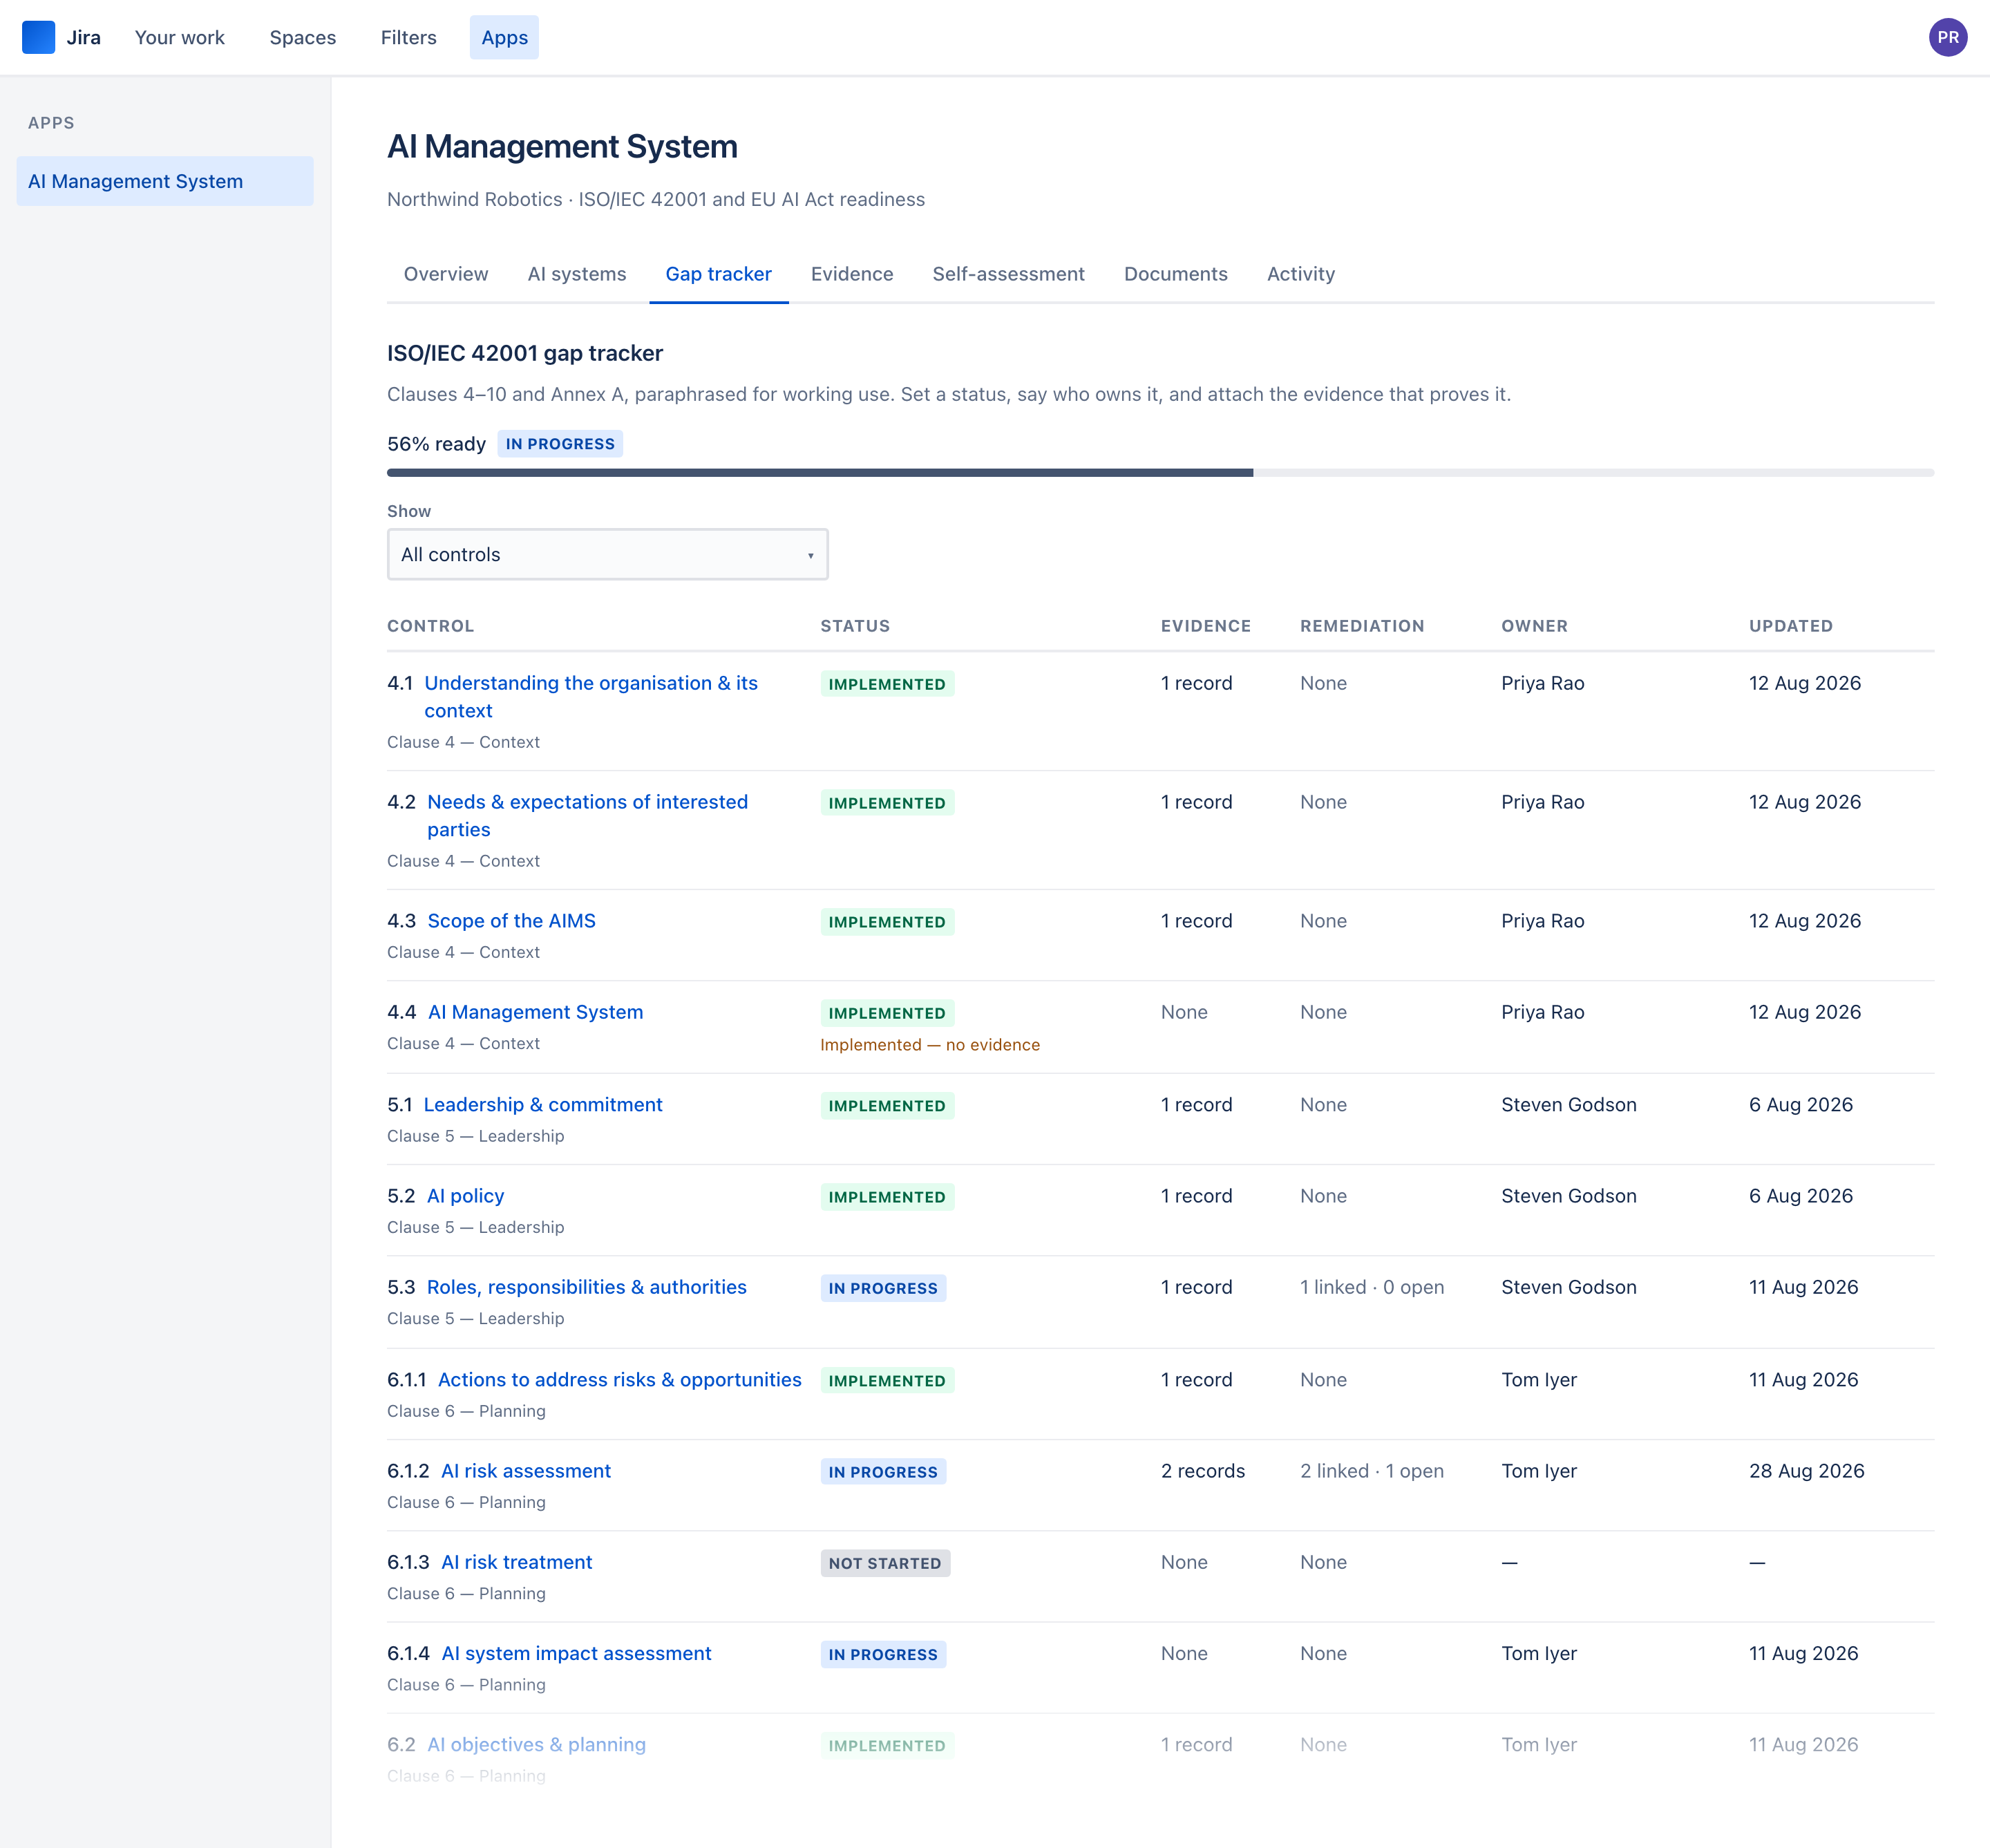Select the Gap tracker tab
1990x1848 pixels.
coord(719,274)
